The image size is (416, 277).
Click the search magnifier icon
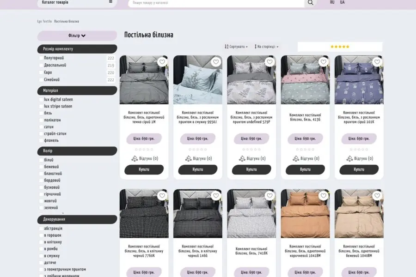coord(311,3)
